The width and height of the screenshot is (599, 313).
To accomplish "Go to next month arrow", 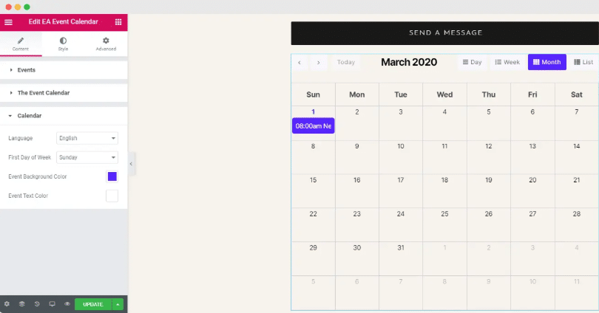I will [319, 63].
